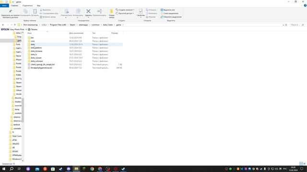
Task: Click Paste shortcut in the ribbon
Action: click(x=48, y=17)
